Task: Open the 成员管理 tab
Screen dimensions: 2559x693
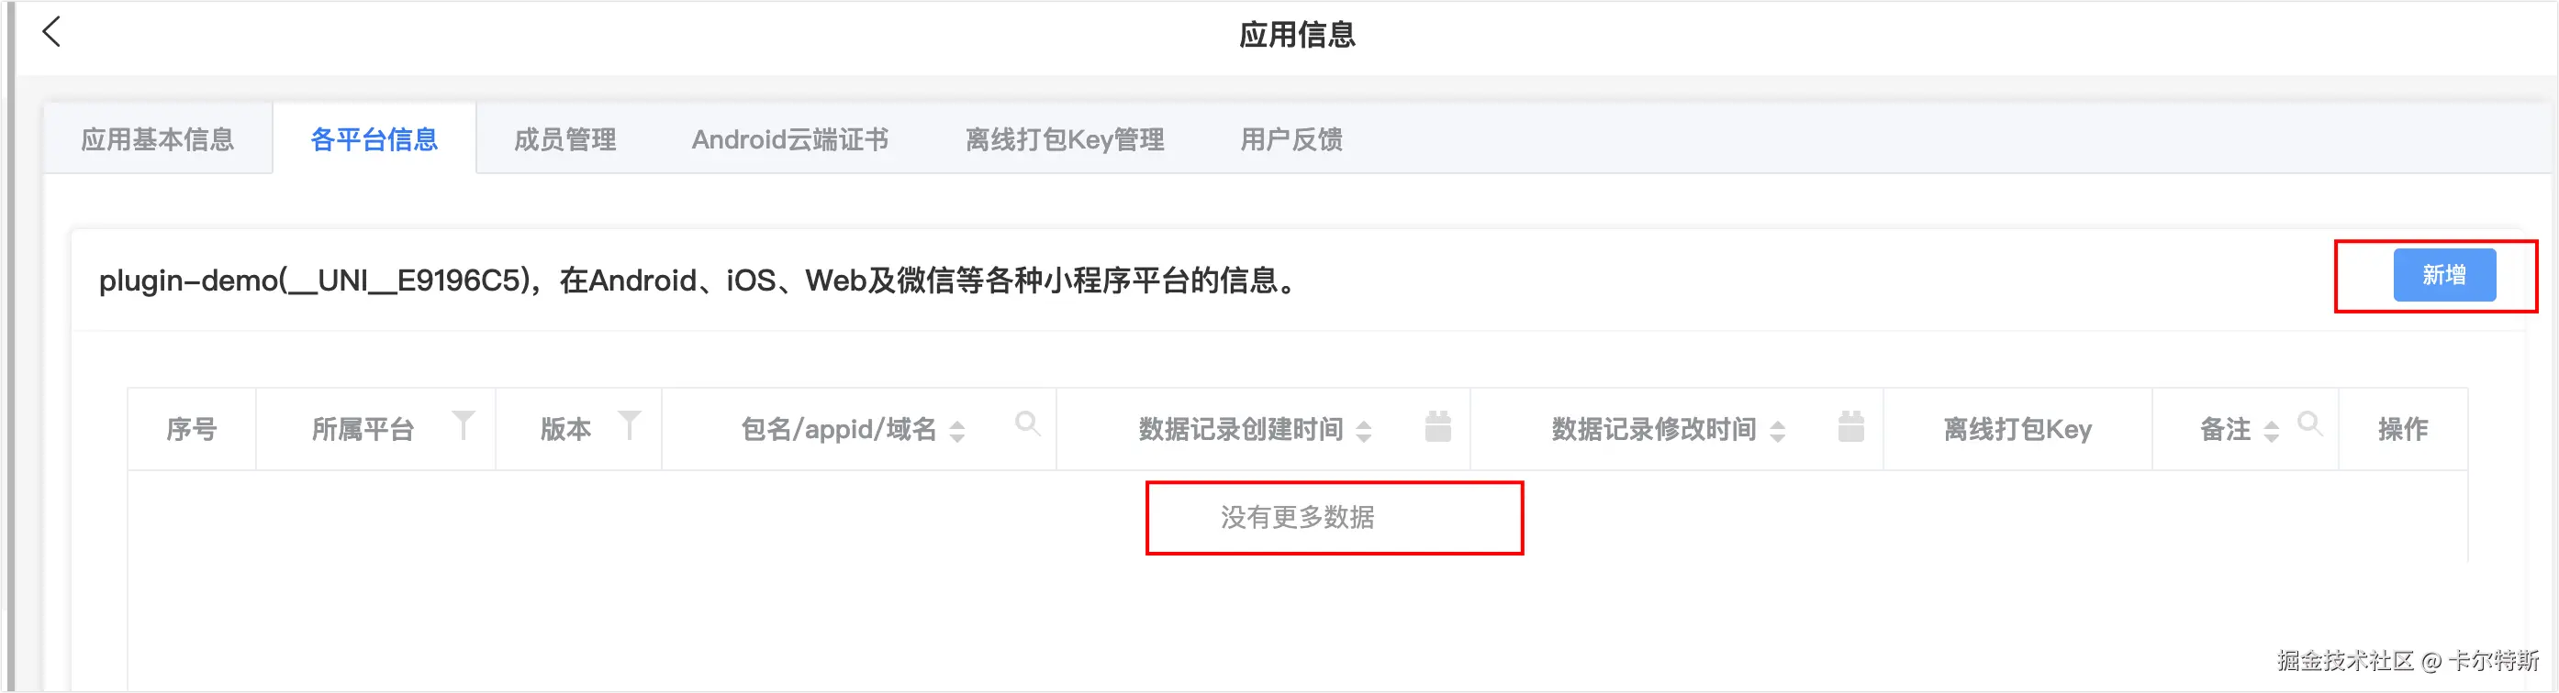Action: (564, 139)
